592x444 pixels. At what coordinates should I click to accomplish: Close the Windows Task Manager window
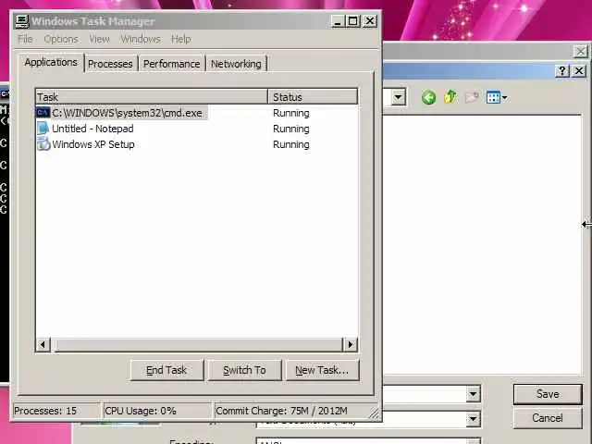pyautogui.click(x=370, y=21)
